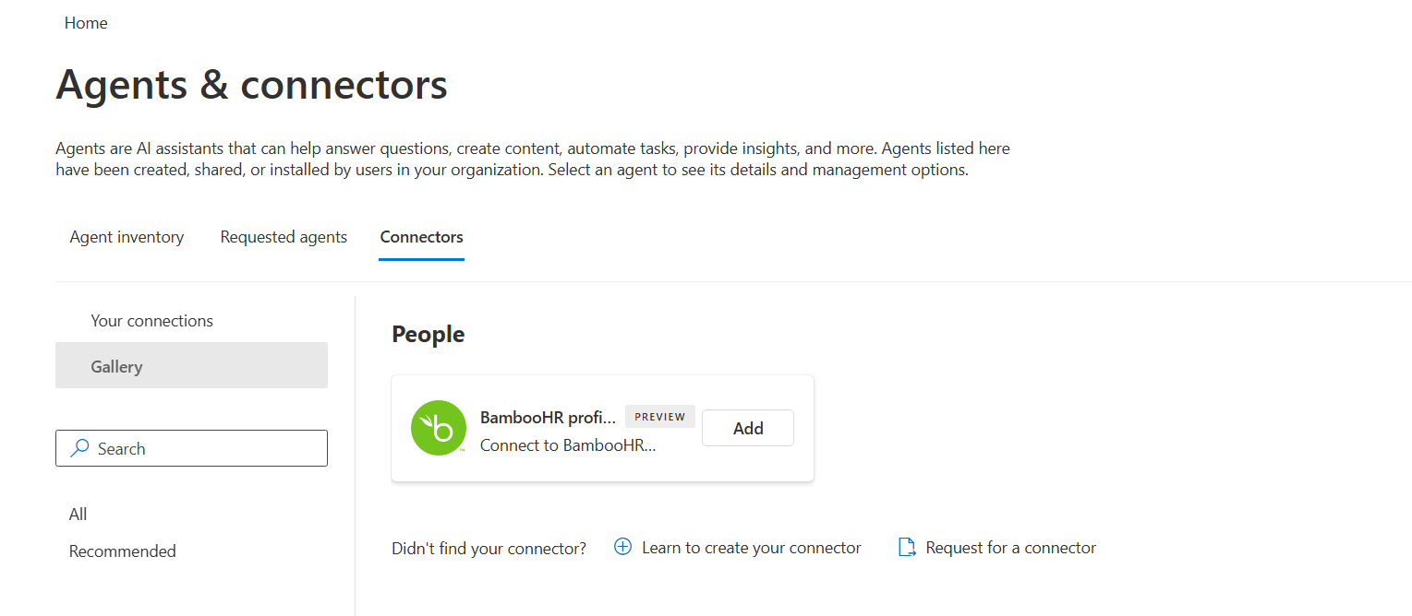
Task: Click the magnifier icon in Search box
Action: click(x=80, y=448)
